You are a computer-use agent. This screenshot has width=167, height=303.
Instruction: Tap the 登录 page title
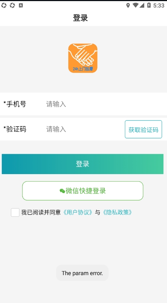coord(81,18)
